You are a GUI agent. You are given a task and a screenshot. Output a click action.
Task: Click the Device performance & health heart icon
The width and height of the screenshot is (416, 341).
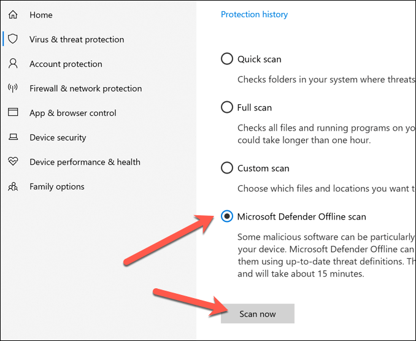(12, 162)
